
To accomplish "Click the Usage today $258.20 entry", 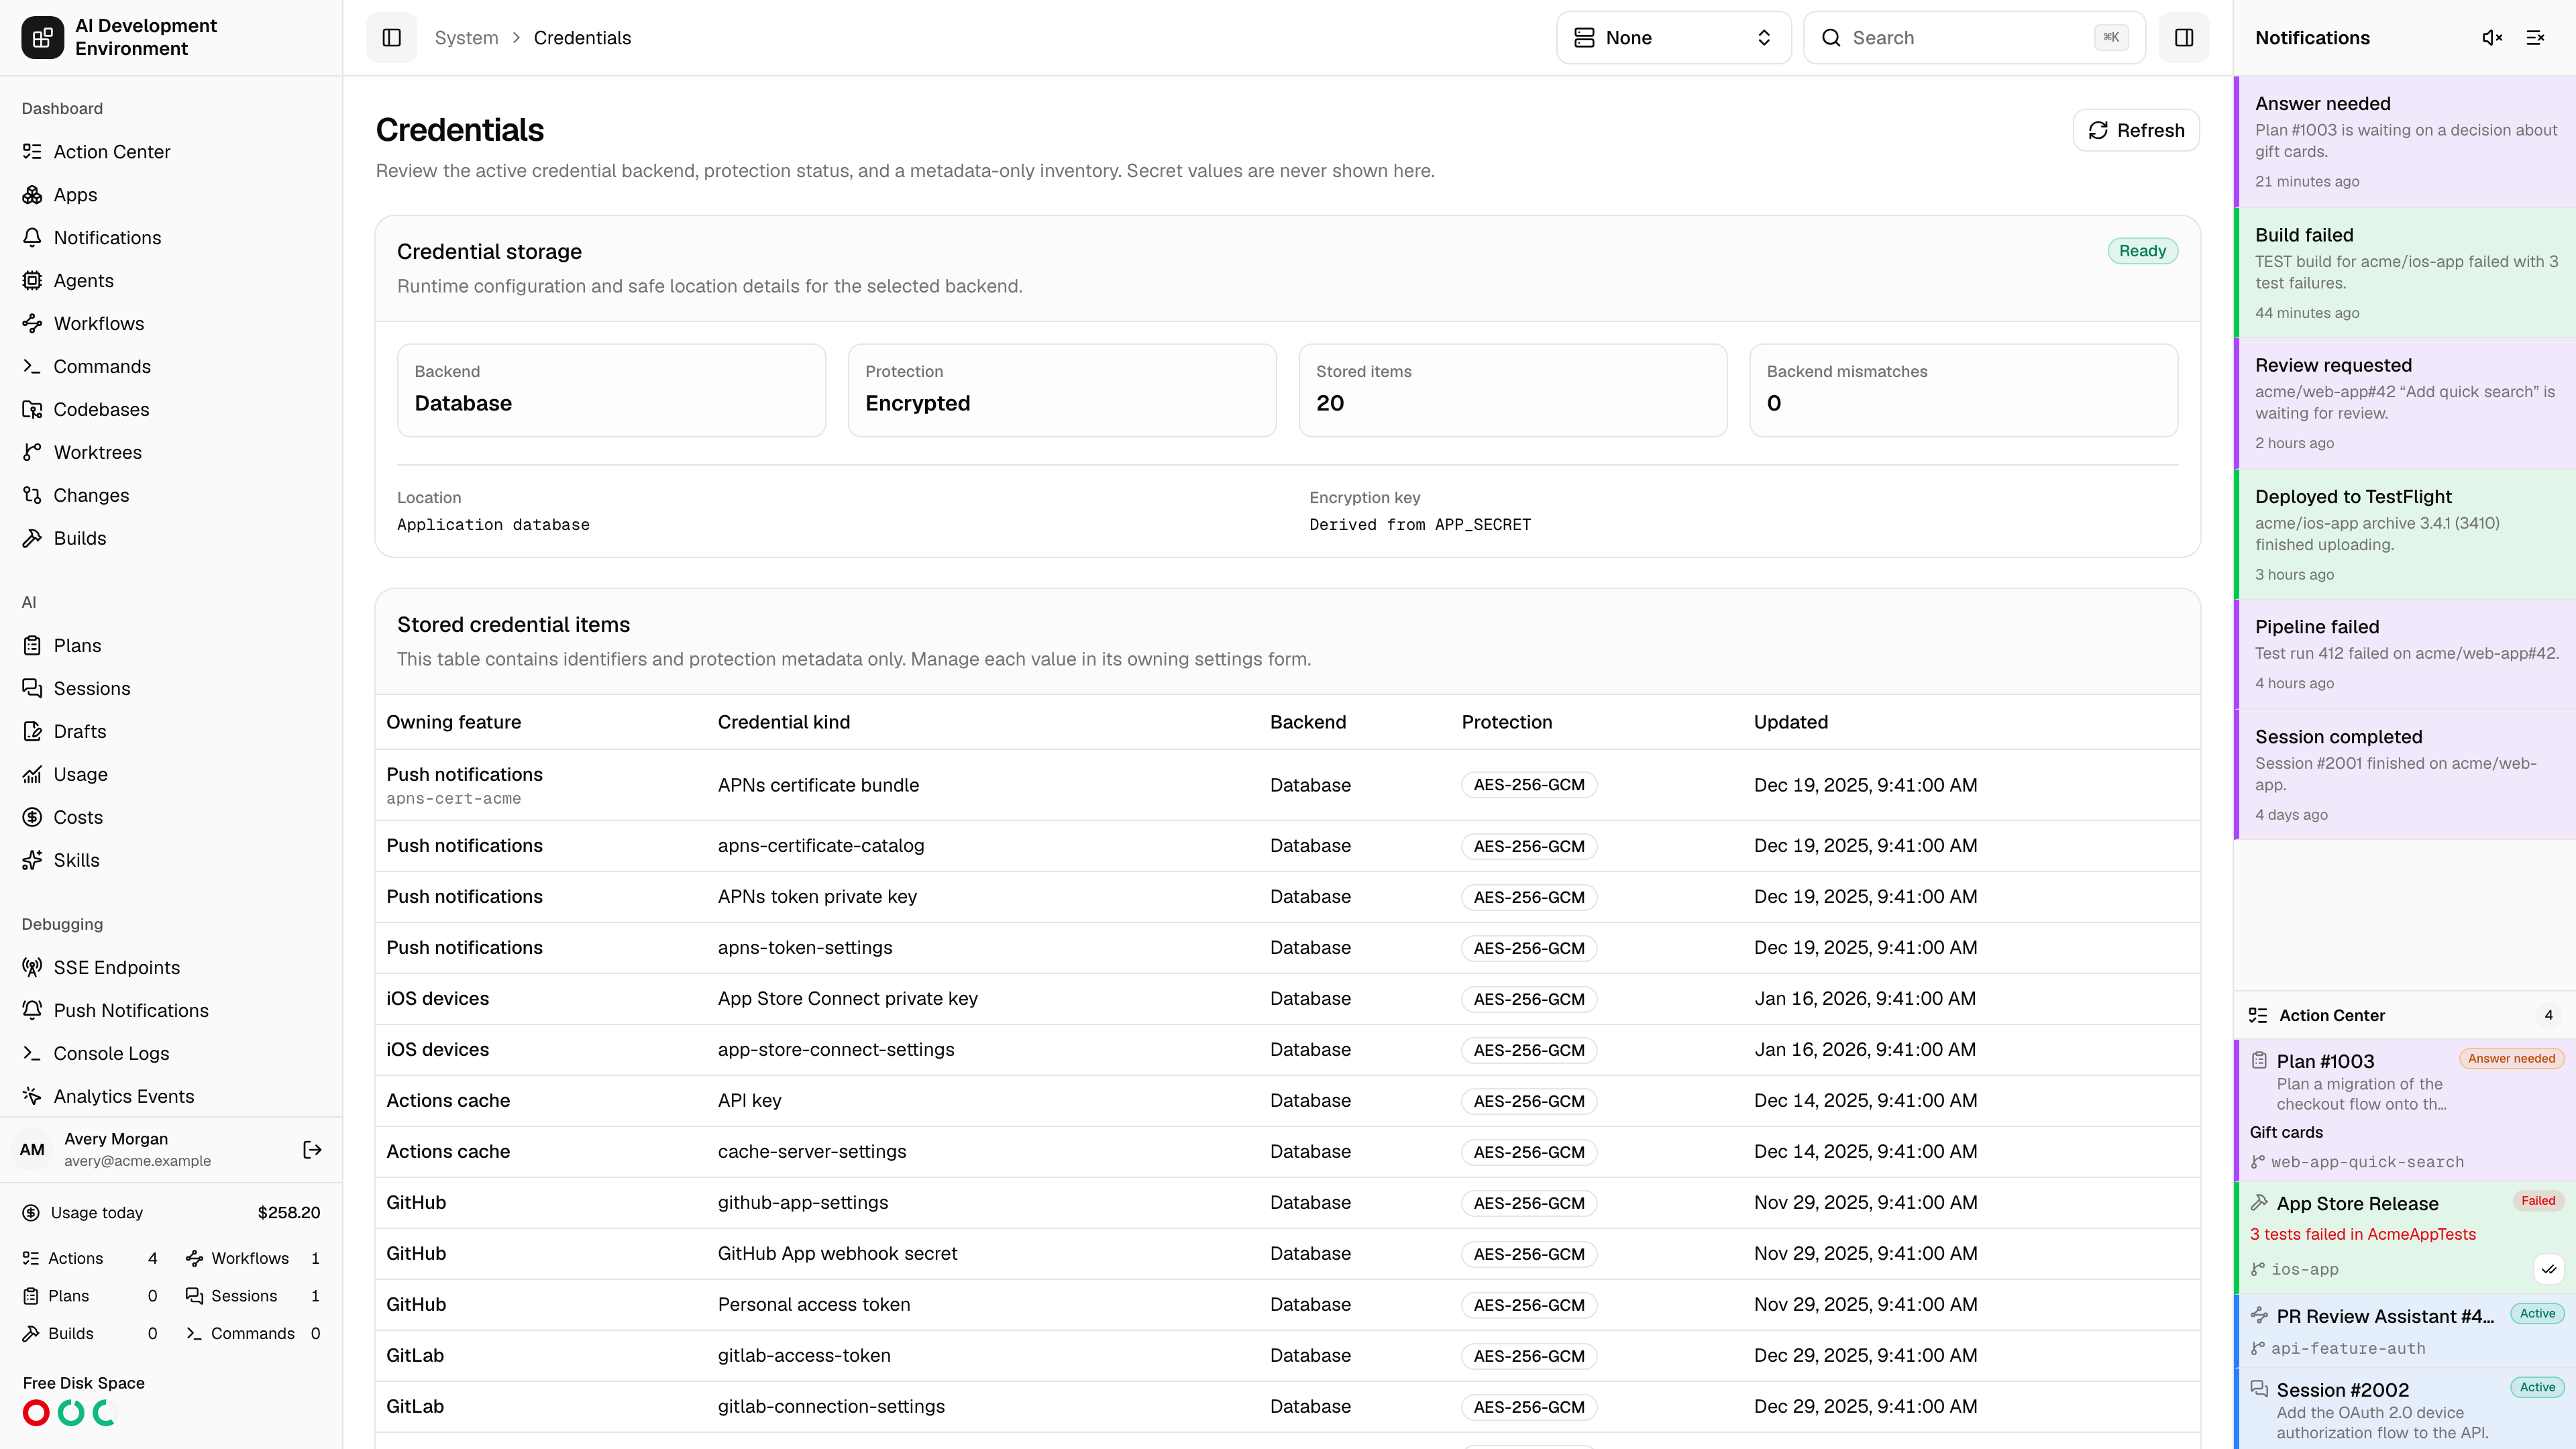I will [x=171, y=1212].
